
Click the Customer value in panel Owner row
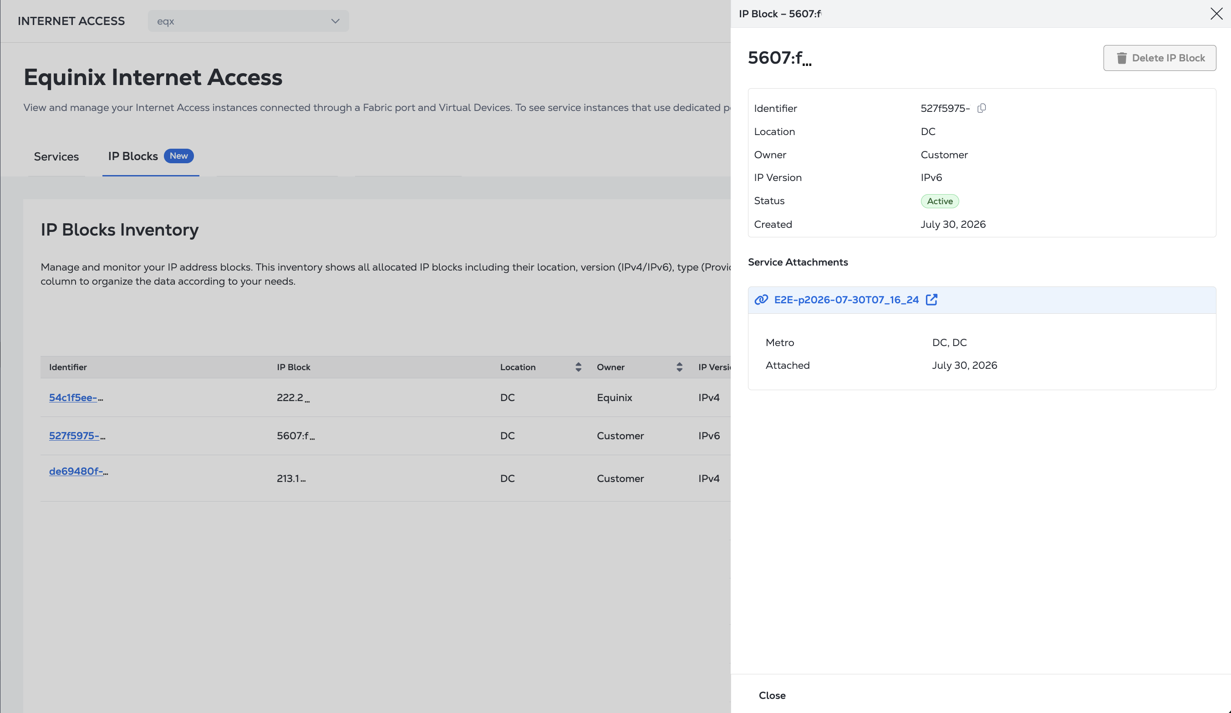[944, 155]
